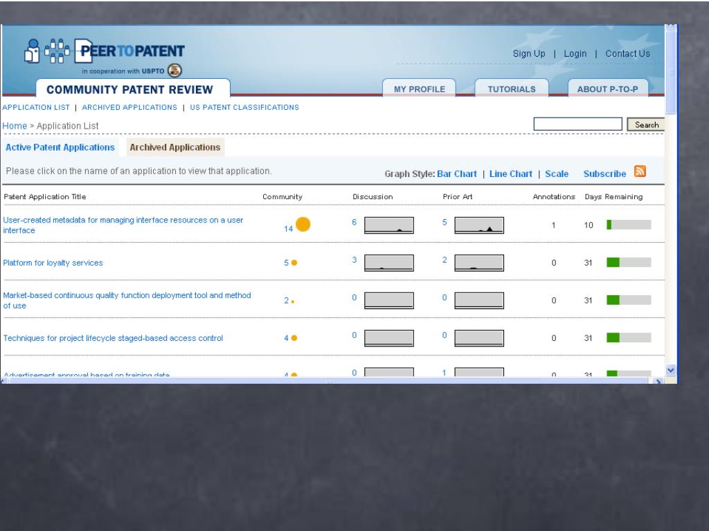Click prior art count 5 for User-created metadata
This screenshot has width=709, height=531.
(x=445, y=222)
